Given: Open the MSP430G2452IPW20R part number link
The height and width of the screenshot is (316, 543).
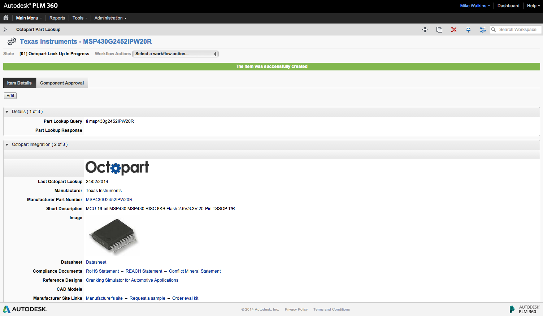Looking at the screenshot, I should [x=109, y=200].
